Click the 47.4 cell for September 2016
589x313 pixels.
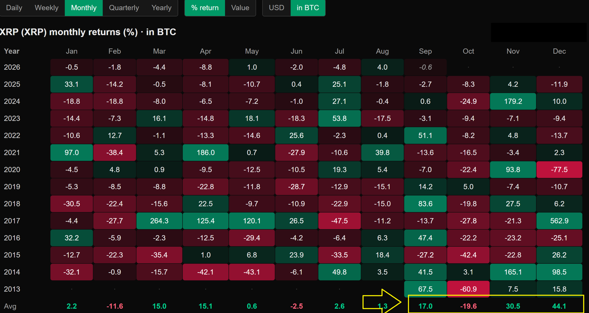[x=425, y=238]
